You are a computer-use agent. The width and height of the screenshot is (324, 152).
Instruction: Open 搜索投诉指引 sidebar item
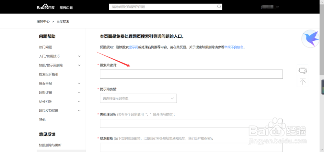click(x=49, y=75)
